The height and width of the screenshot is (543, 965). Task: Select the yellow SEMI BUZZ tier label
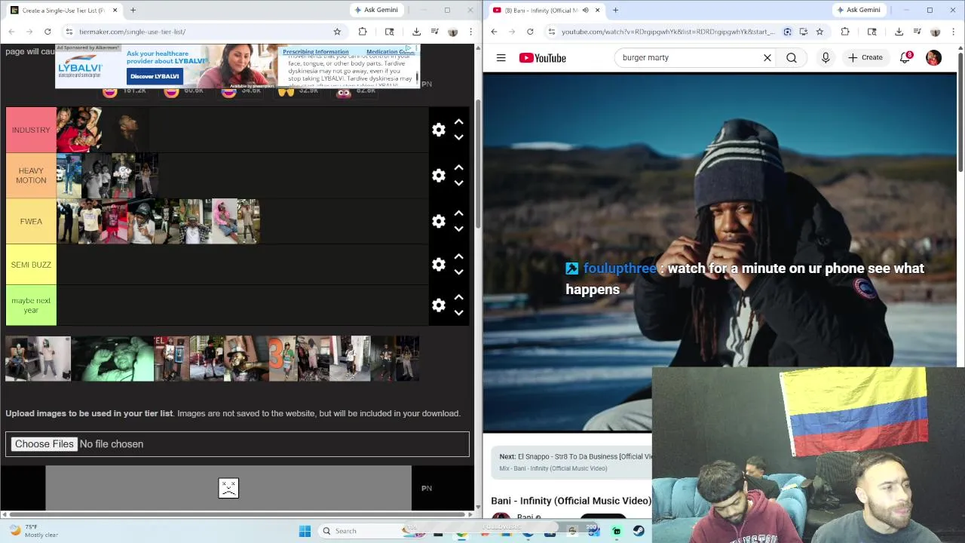pos(31,265)
